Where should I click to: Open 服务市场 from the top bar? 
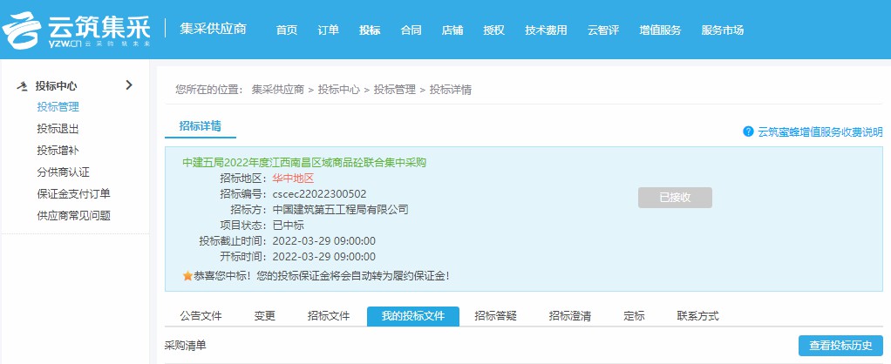click(723, 30)
